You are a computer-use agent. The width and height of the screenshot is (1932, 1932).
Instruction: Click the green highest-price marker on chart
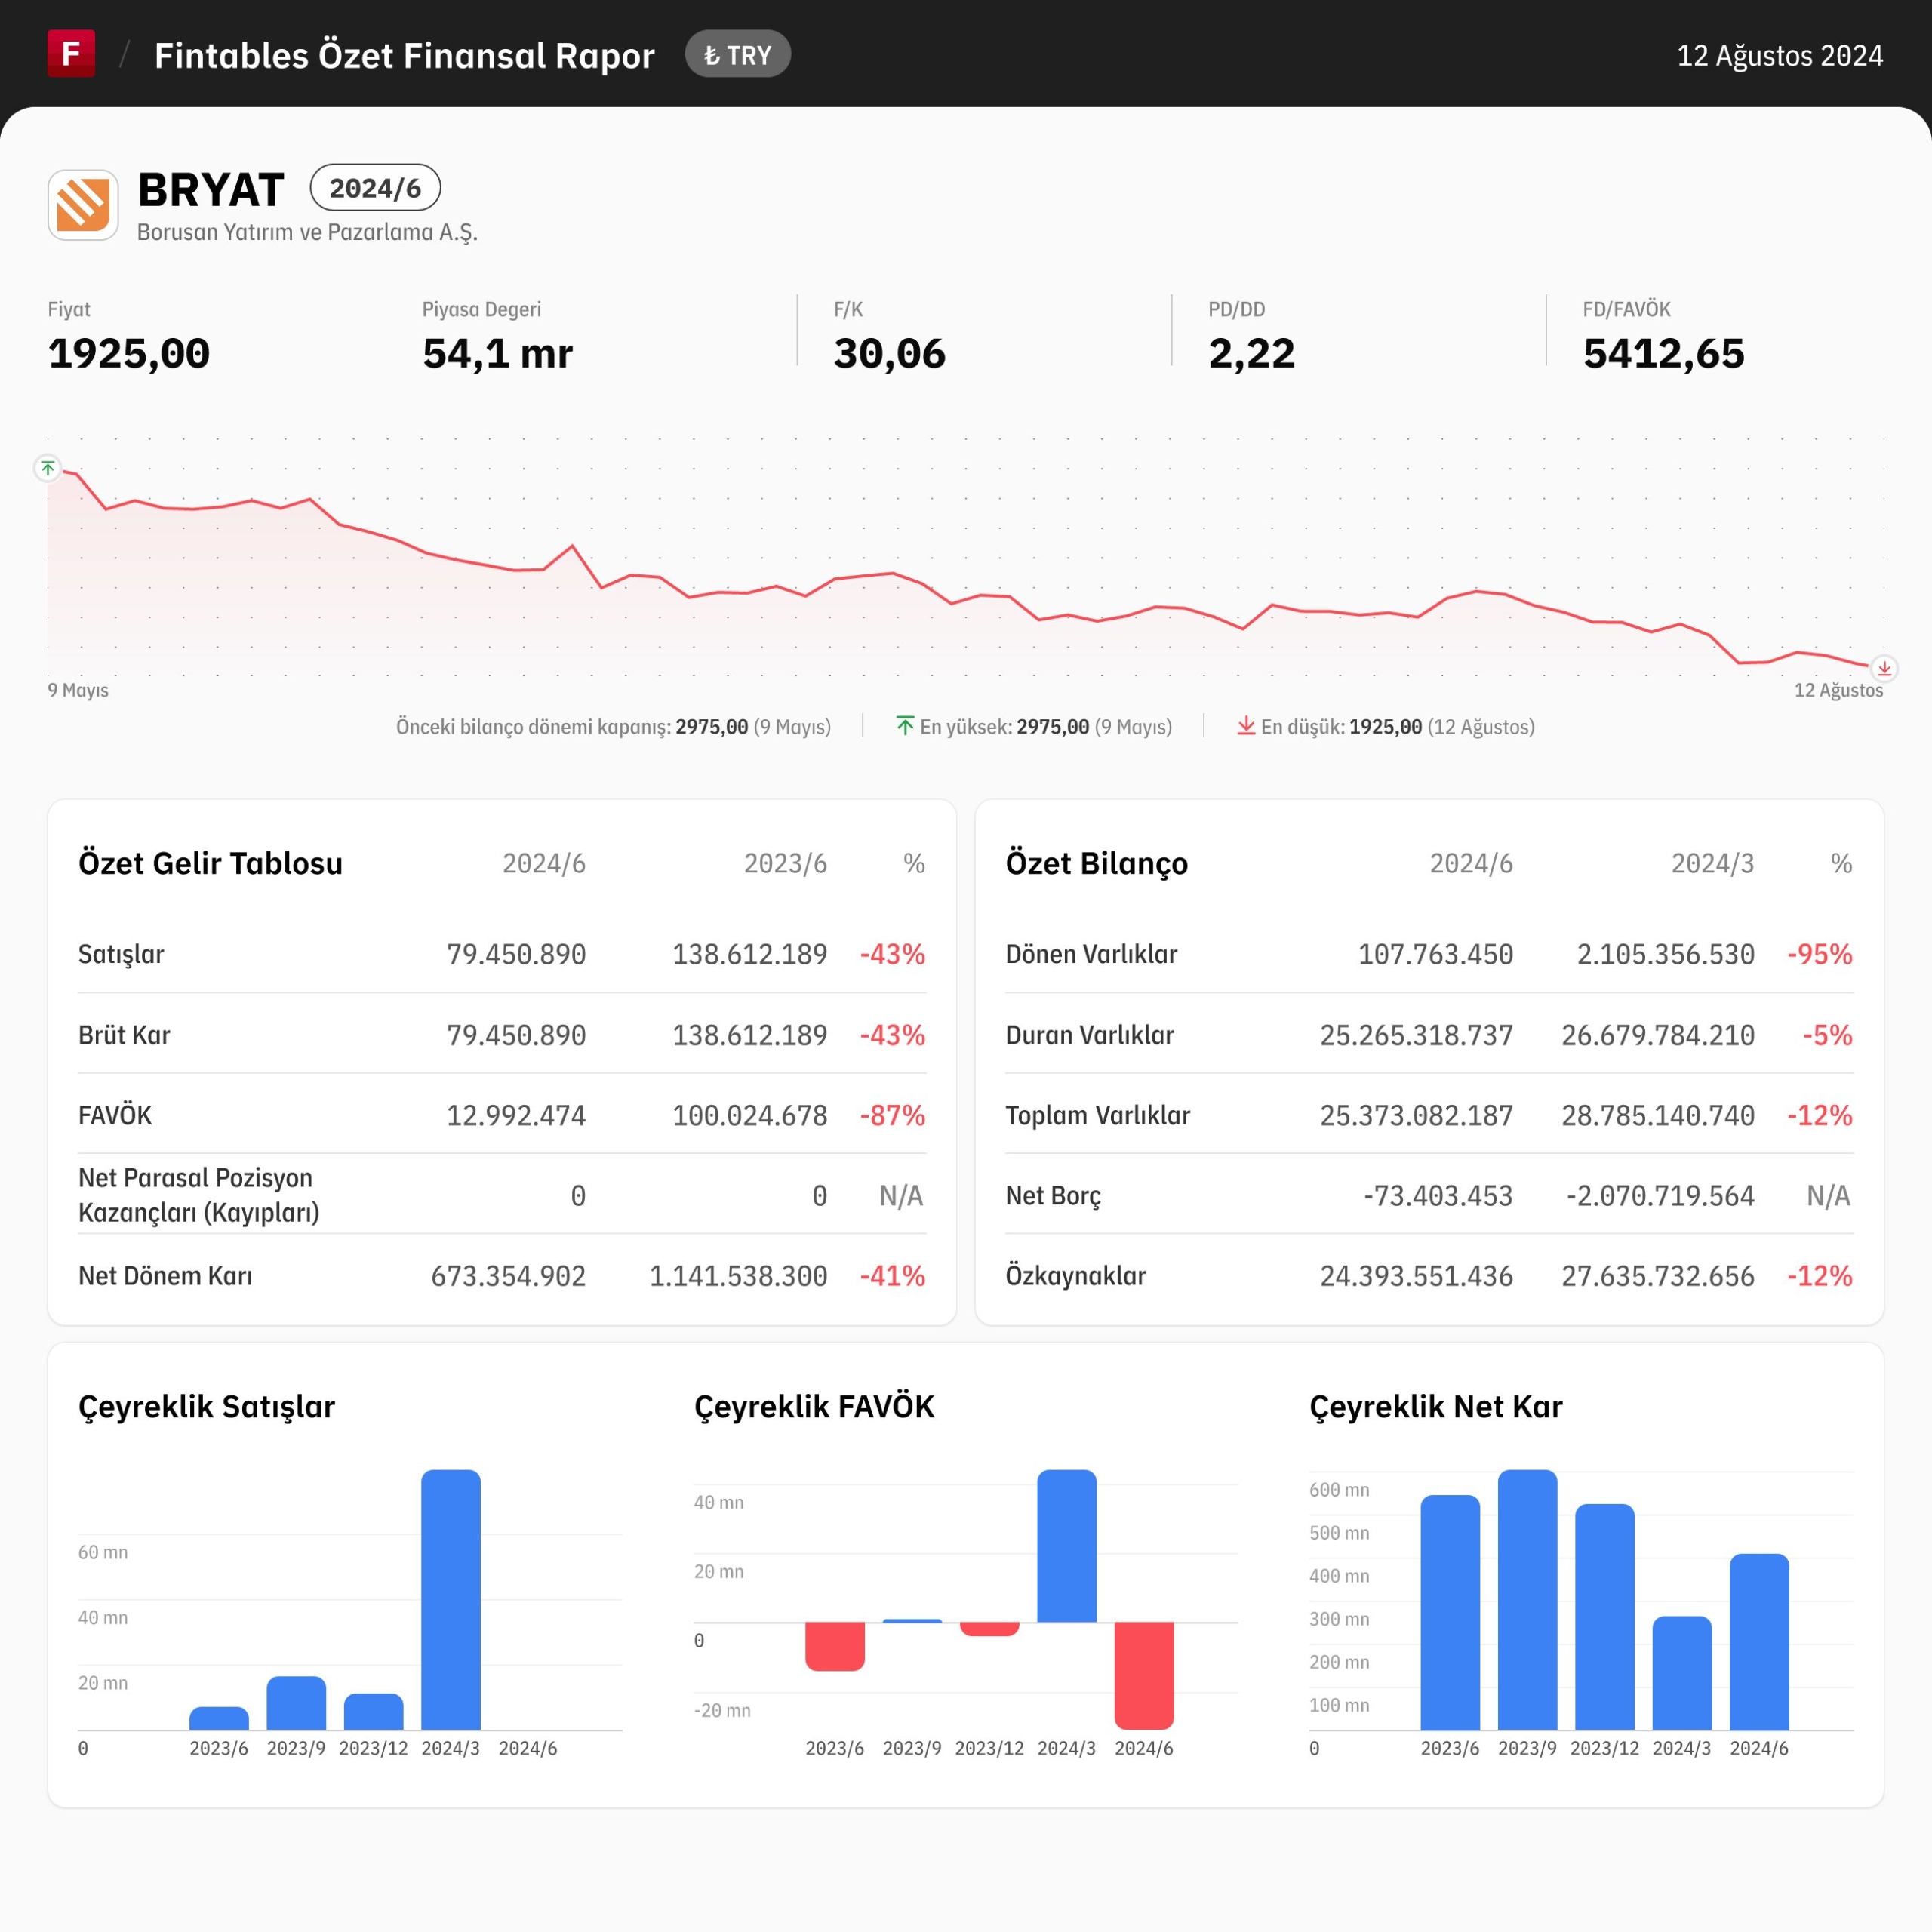(x=47, y=468)
